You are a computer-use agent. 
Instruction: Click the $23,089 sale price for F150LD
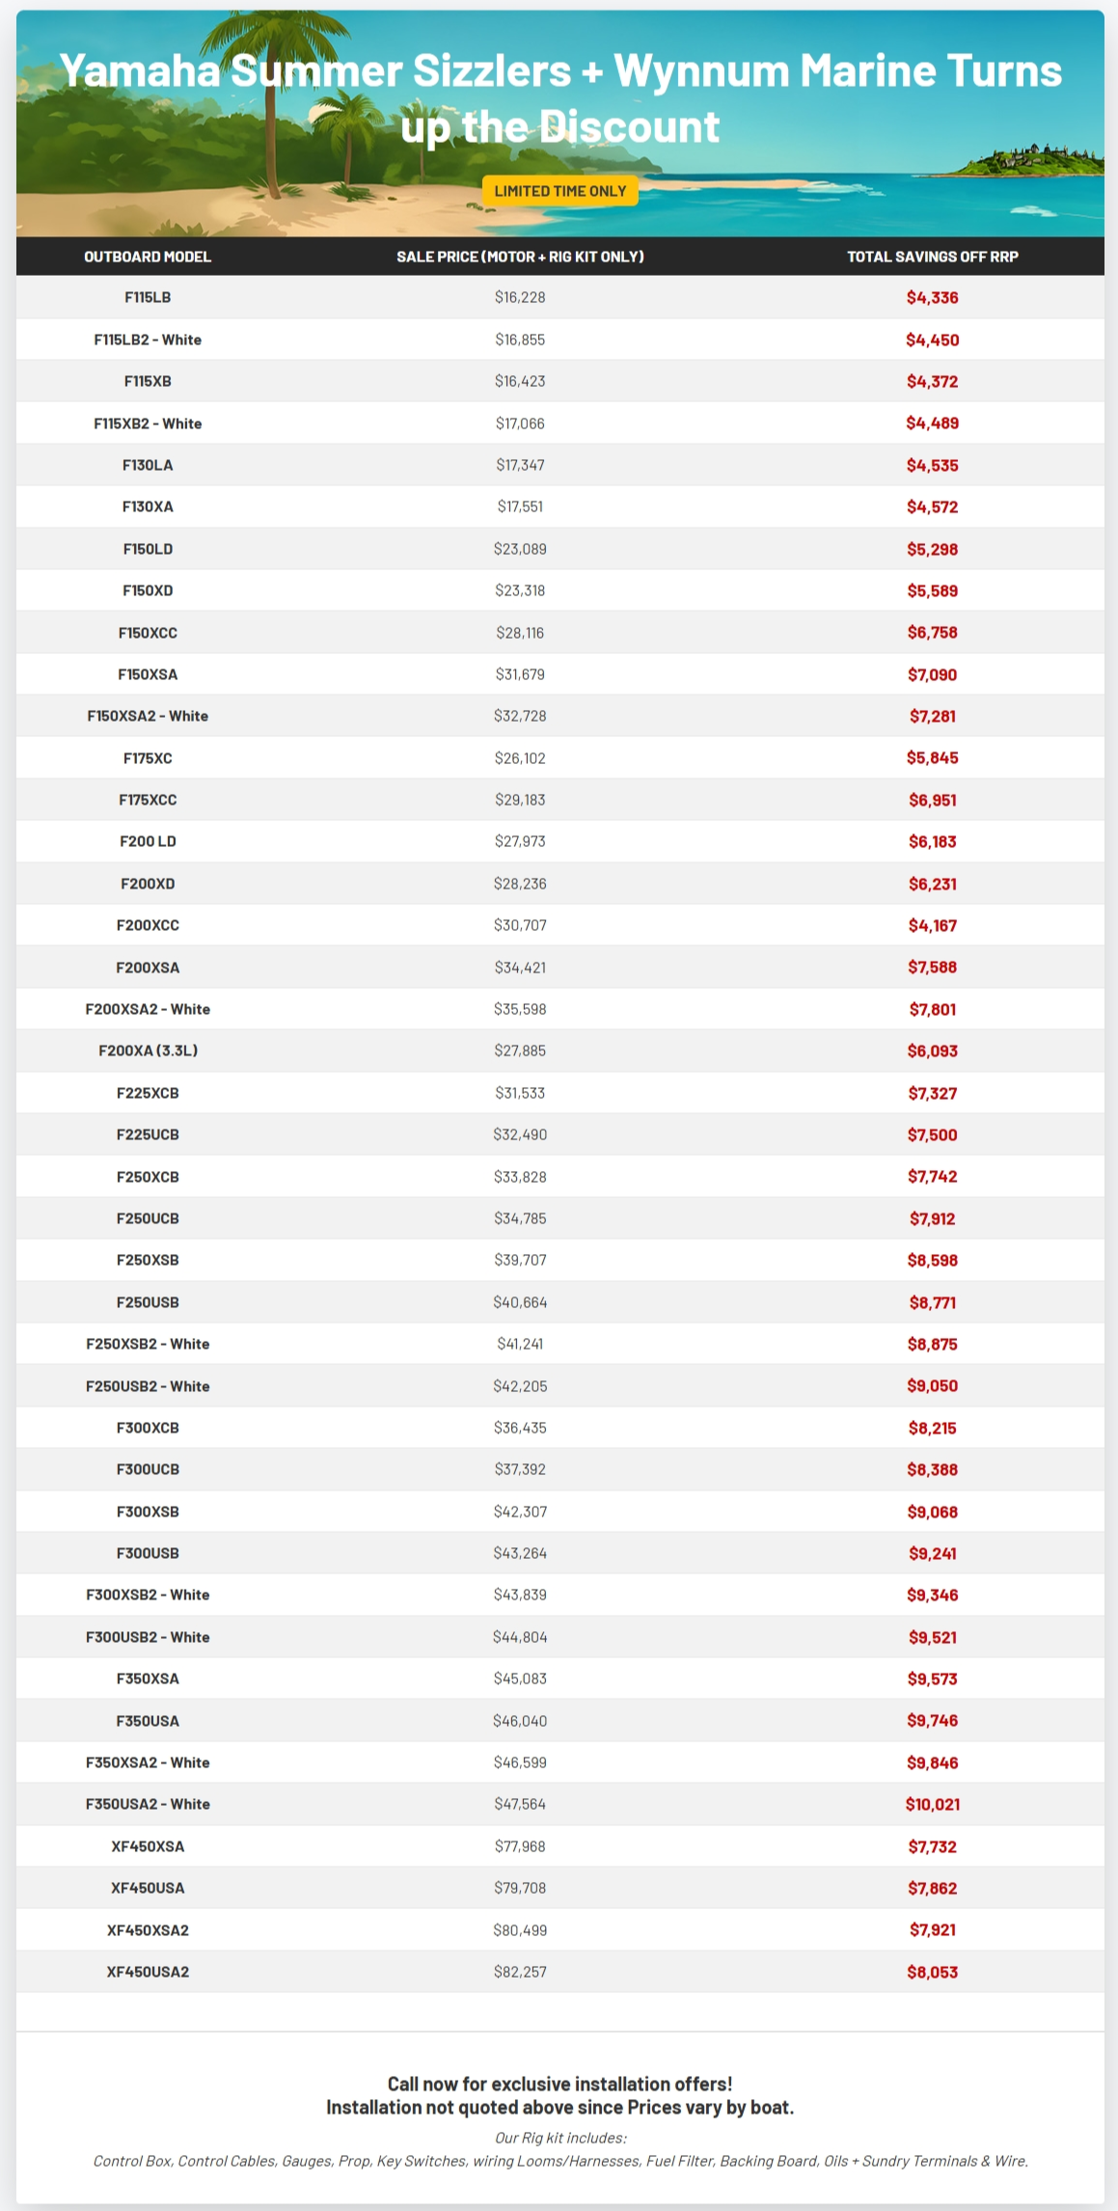tap(520, 549)
